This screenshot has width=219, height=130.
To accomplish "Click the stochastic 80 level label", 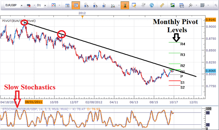I will (208, 113).
